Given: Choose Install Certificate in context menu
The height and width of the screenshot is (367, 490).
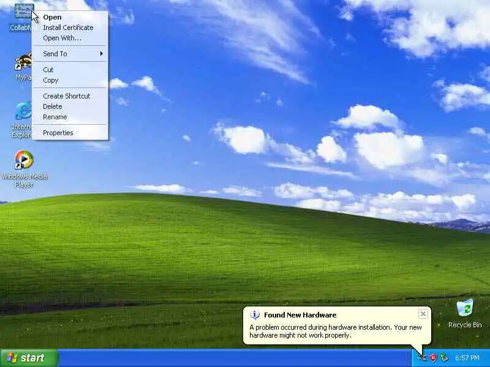Looking at the screenshot, I should [70, 28].
